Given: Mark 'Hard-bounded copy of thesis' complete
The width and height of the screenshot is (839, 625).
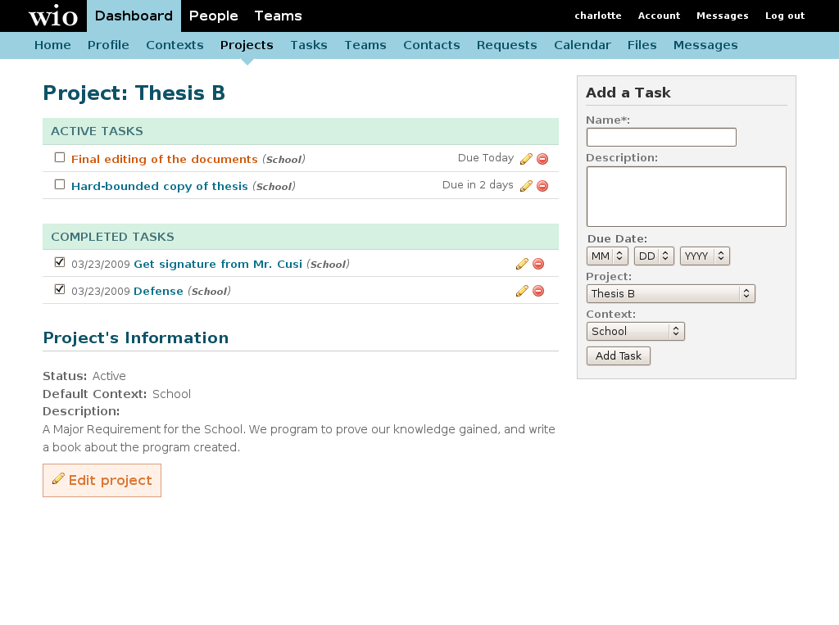Looking at the screenshot, I should point(60,184).
